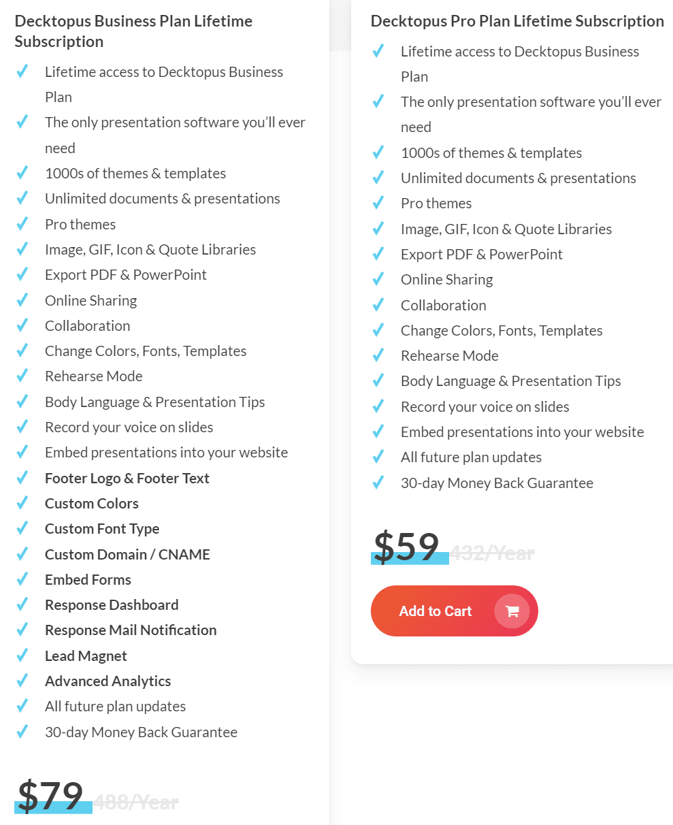
Task: Click the checkmark beside Response Dashboard
Action: [22, 604]
